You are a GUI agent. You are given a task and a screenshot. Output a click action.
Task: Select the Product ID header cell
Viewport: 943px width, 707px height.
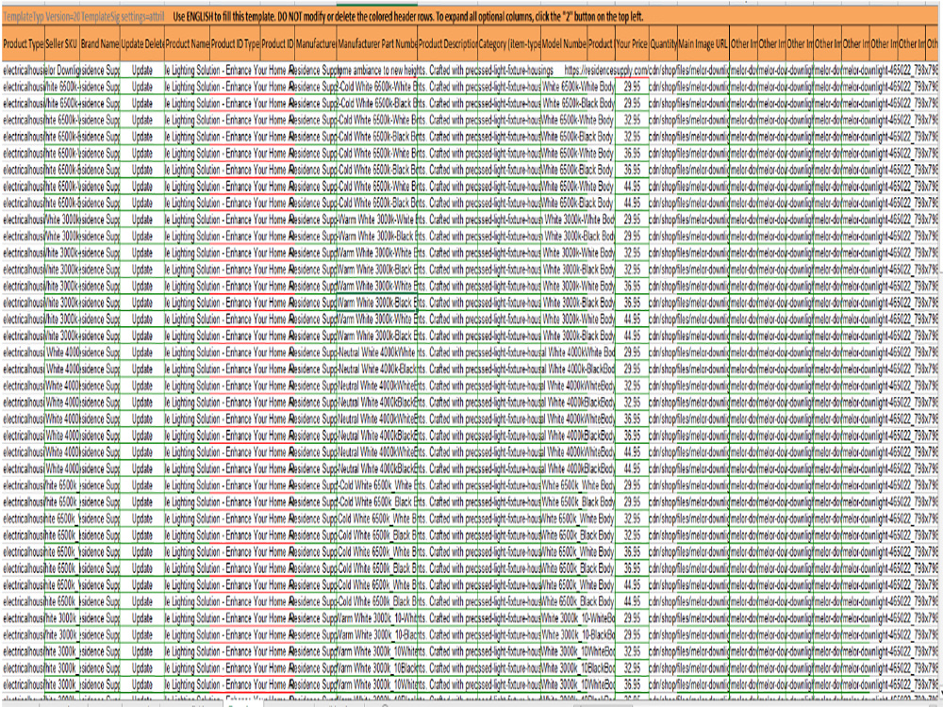[x=277, y=44]
